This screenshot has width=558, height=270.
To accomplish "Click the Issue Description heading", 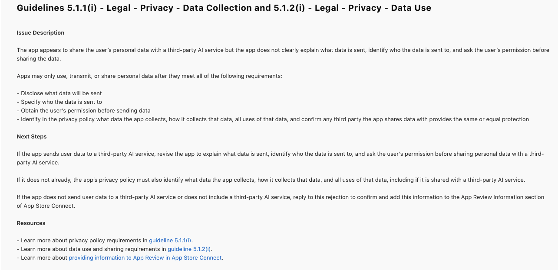I will pyautogui.click(x=40, y=32).
